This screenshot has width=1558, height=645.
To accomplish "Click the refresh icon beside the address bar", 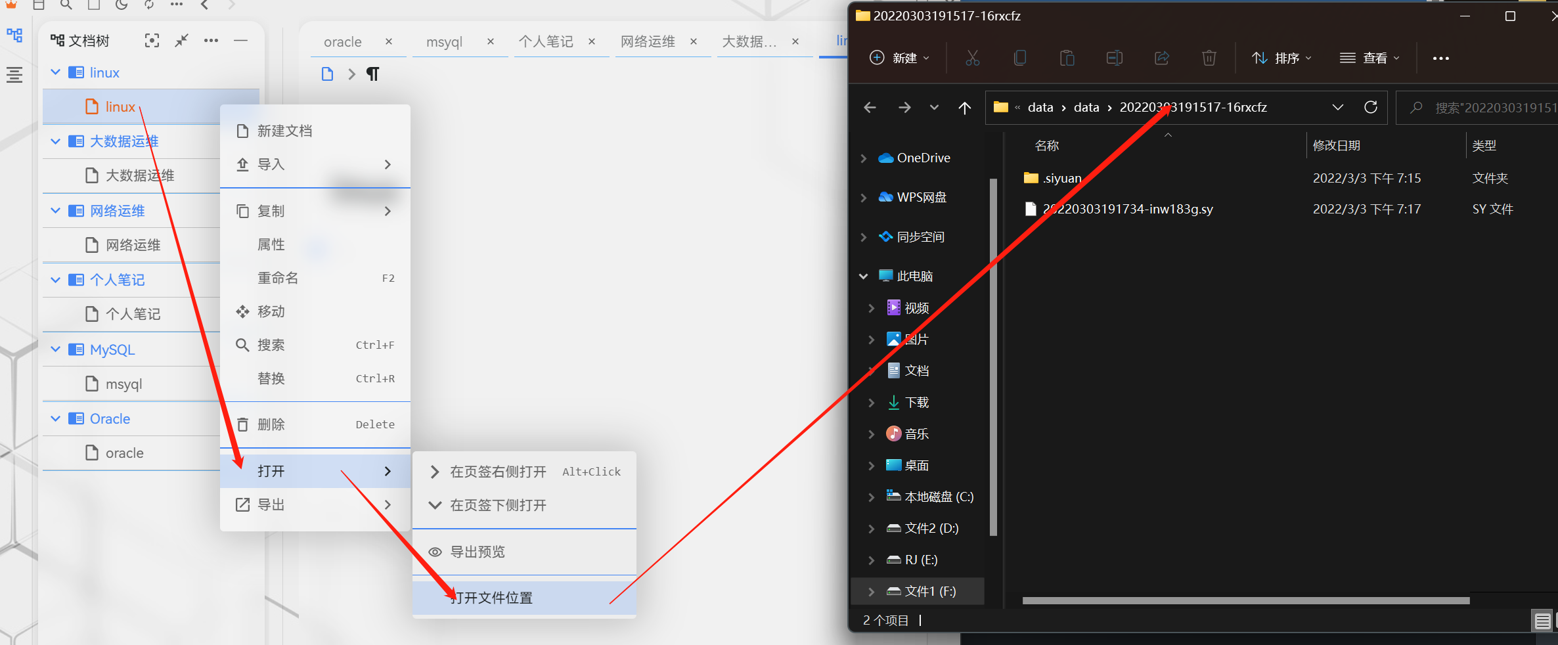I will 1370,107.
